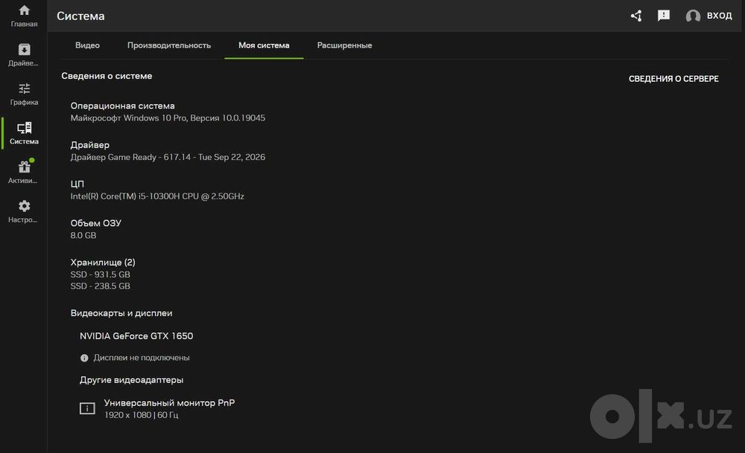Click the Объем ОЗУ label
Viewport: 745px width, 453px height.
tap(96, 223)
